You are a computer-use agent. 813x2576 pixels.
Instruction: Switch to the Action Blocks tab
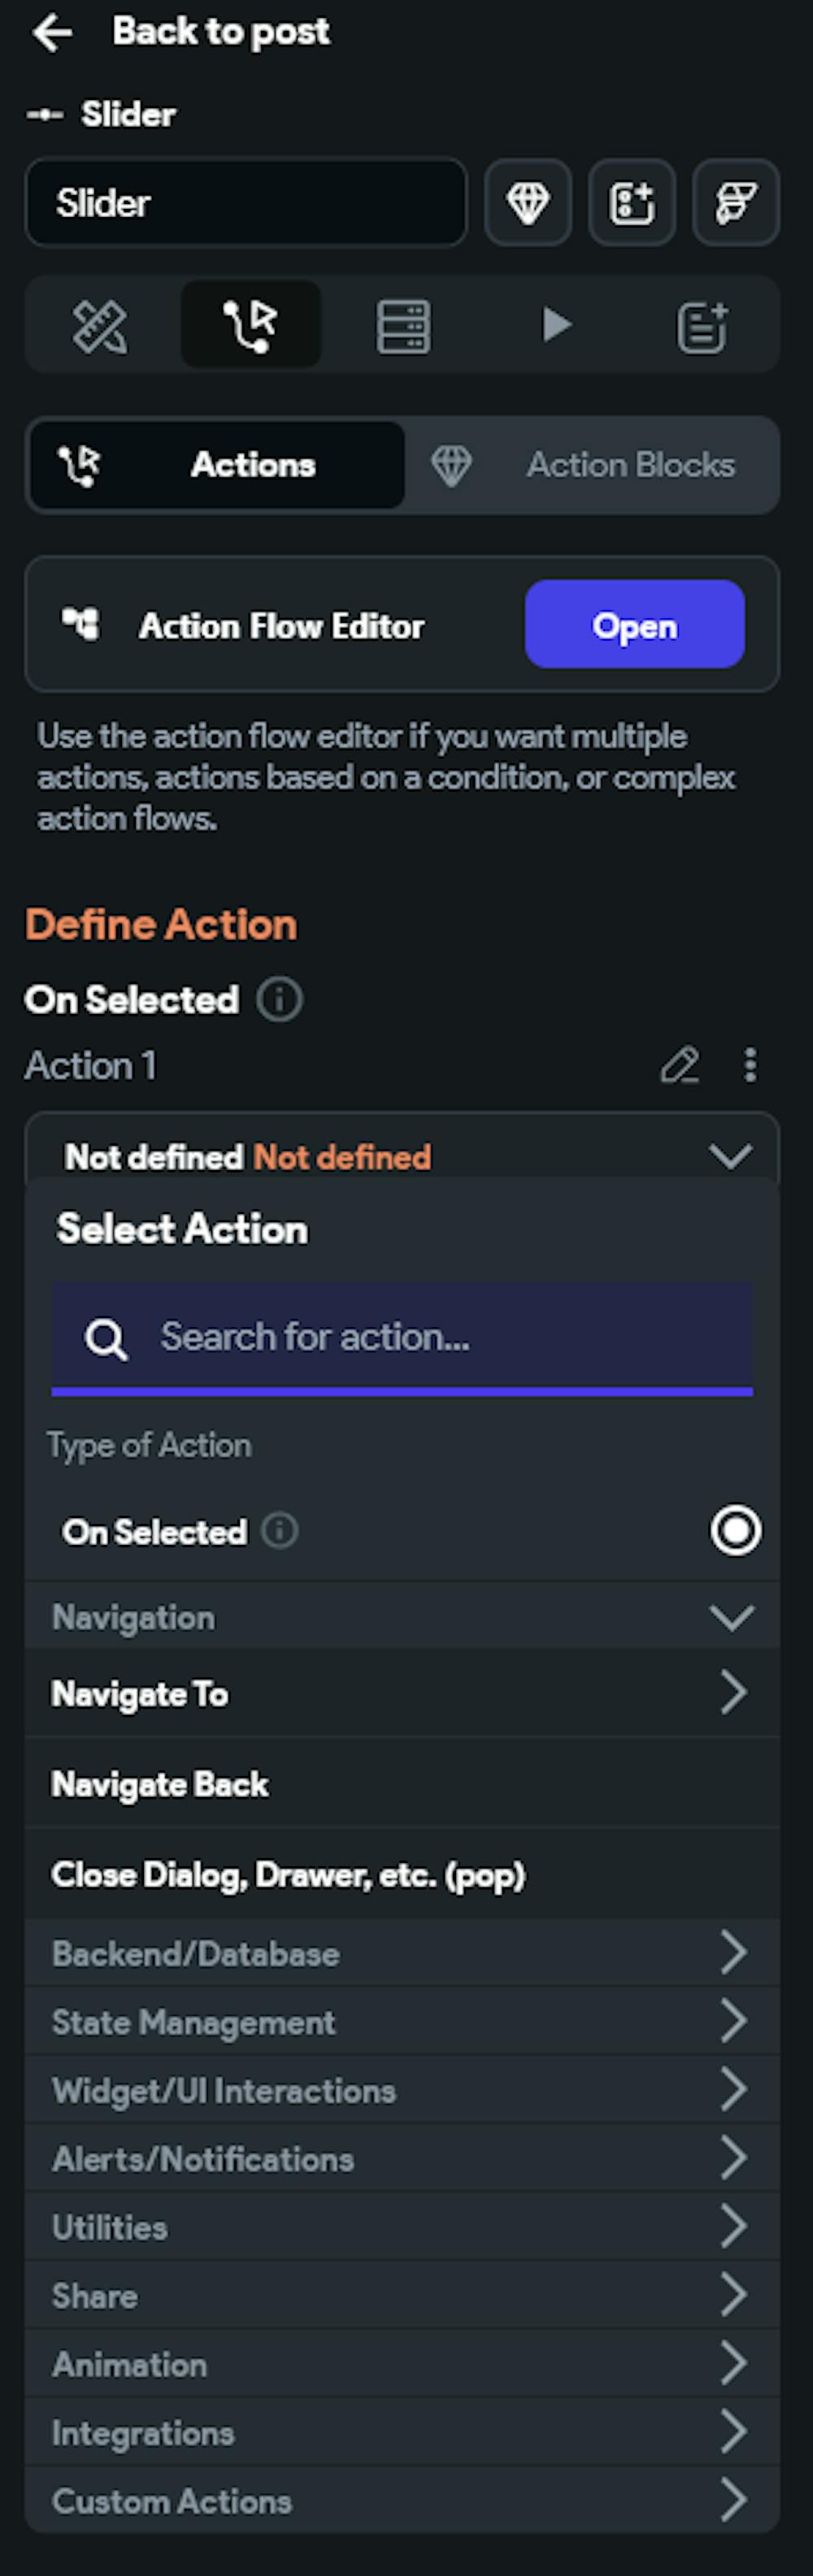[x=592, y=465]
